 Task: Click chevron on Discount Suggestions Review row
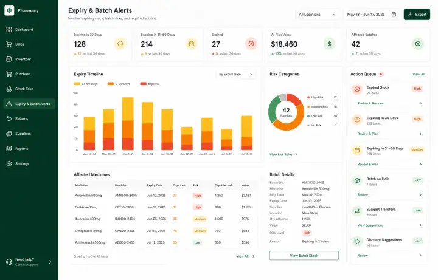click(420, 256)
